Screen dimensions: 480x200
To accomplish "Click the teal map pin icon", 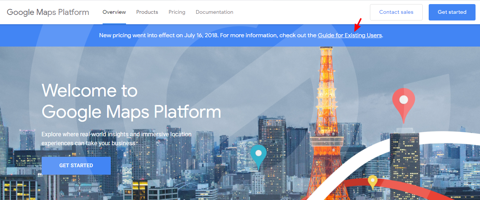I will click(x=258, y=157).
